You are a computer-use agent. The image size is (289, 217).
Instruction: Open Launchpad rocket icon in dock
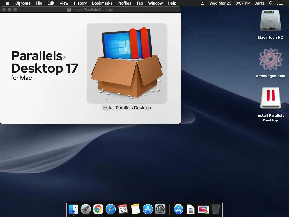coord(86,209)
